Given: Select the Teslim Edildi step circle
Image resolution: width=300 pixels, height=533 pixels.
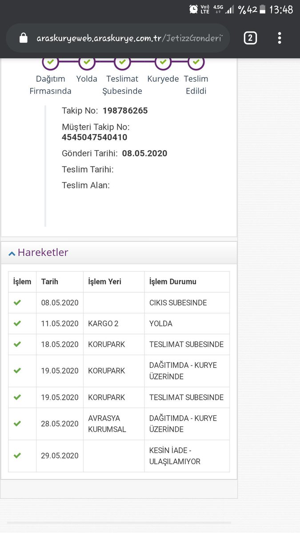Looking at the screenshot, I should (196, 62).
